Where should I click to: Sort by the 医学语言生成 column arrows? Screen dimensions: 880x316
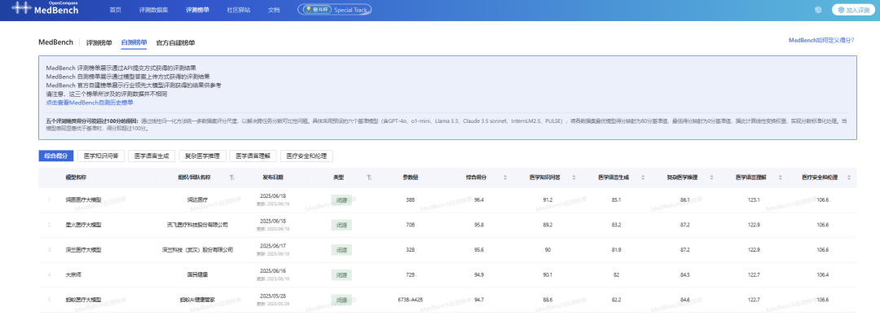click(x=643, y=178)
